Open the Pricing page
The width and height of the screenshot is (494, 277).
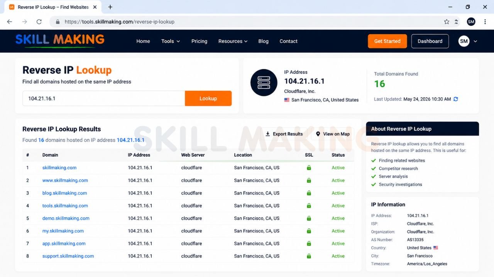[199, 41]
